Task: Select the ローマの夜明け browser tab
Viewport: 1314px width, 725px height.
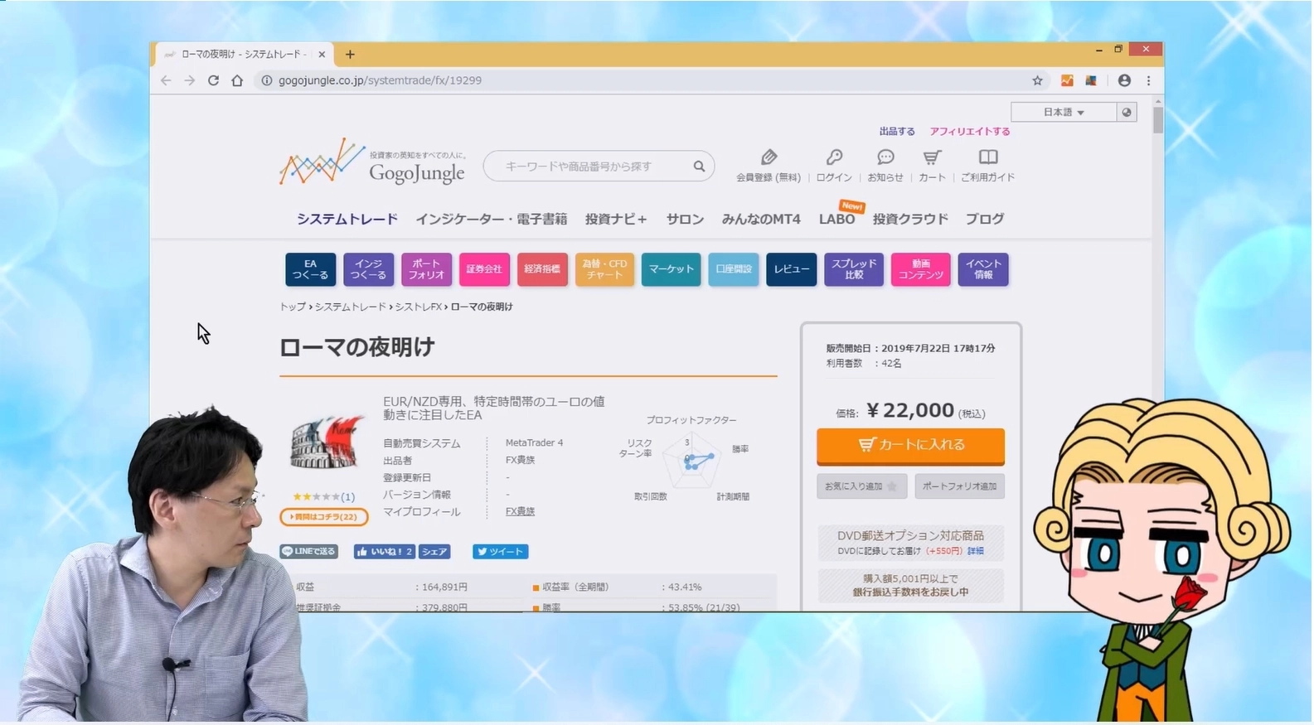Action: pos(245,55)
